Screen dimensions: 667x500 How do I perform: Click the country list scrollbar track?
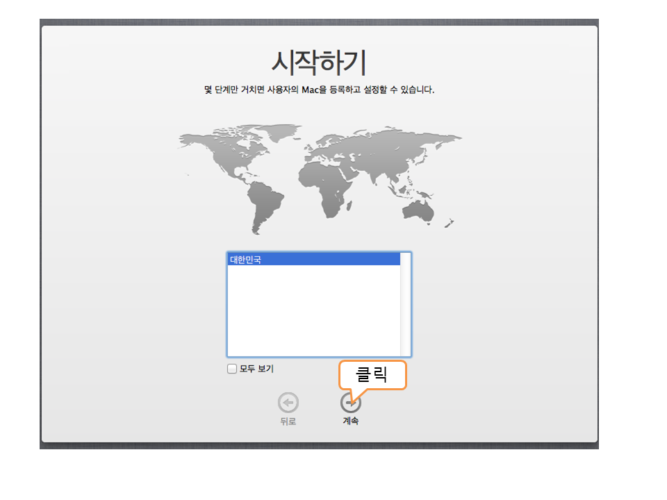tap(406, 306)
